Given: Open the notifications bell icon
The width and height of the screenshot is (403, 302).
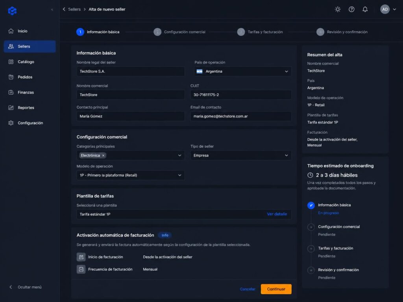Looking at the screenshot, I should 365,9.
